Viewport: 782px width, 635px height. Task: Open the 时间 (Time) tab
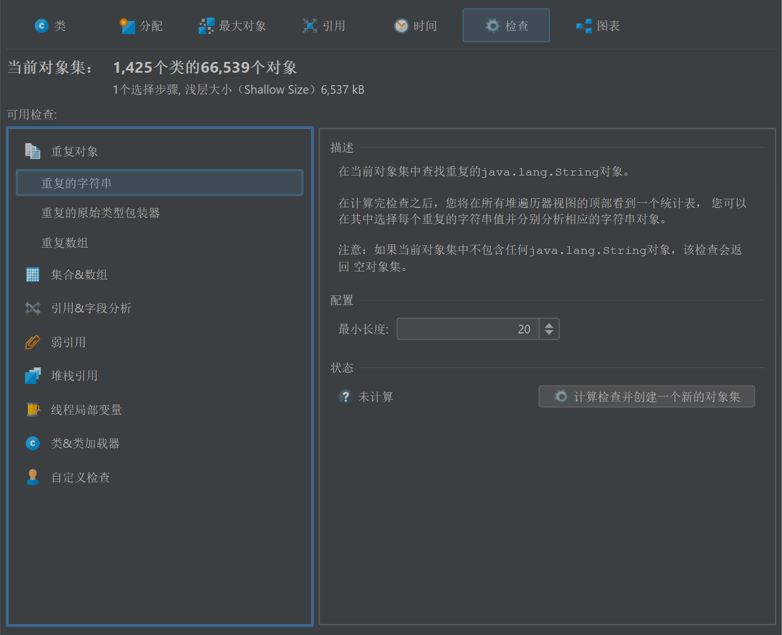[x=415, y=26]
